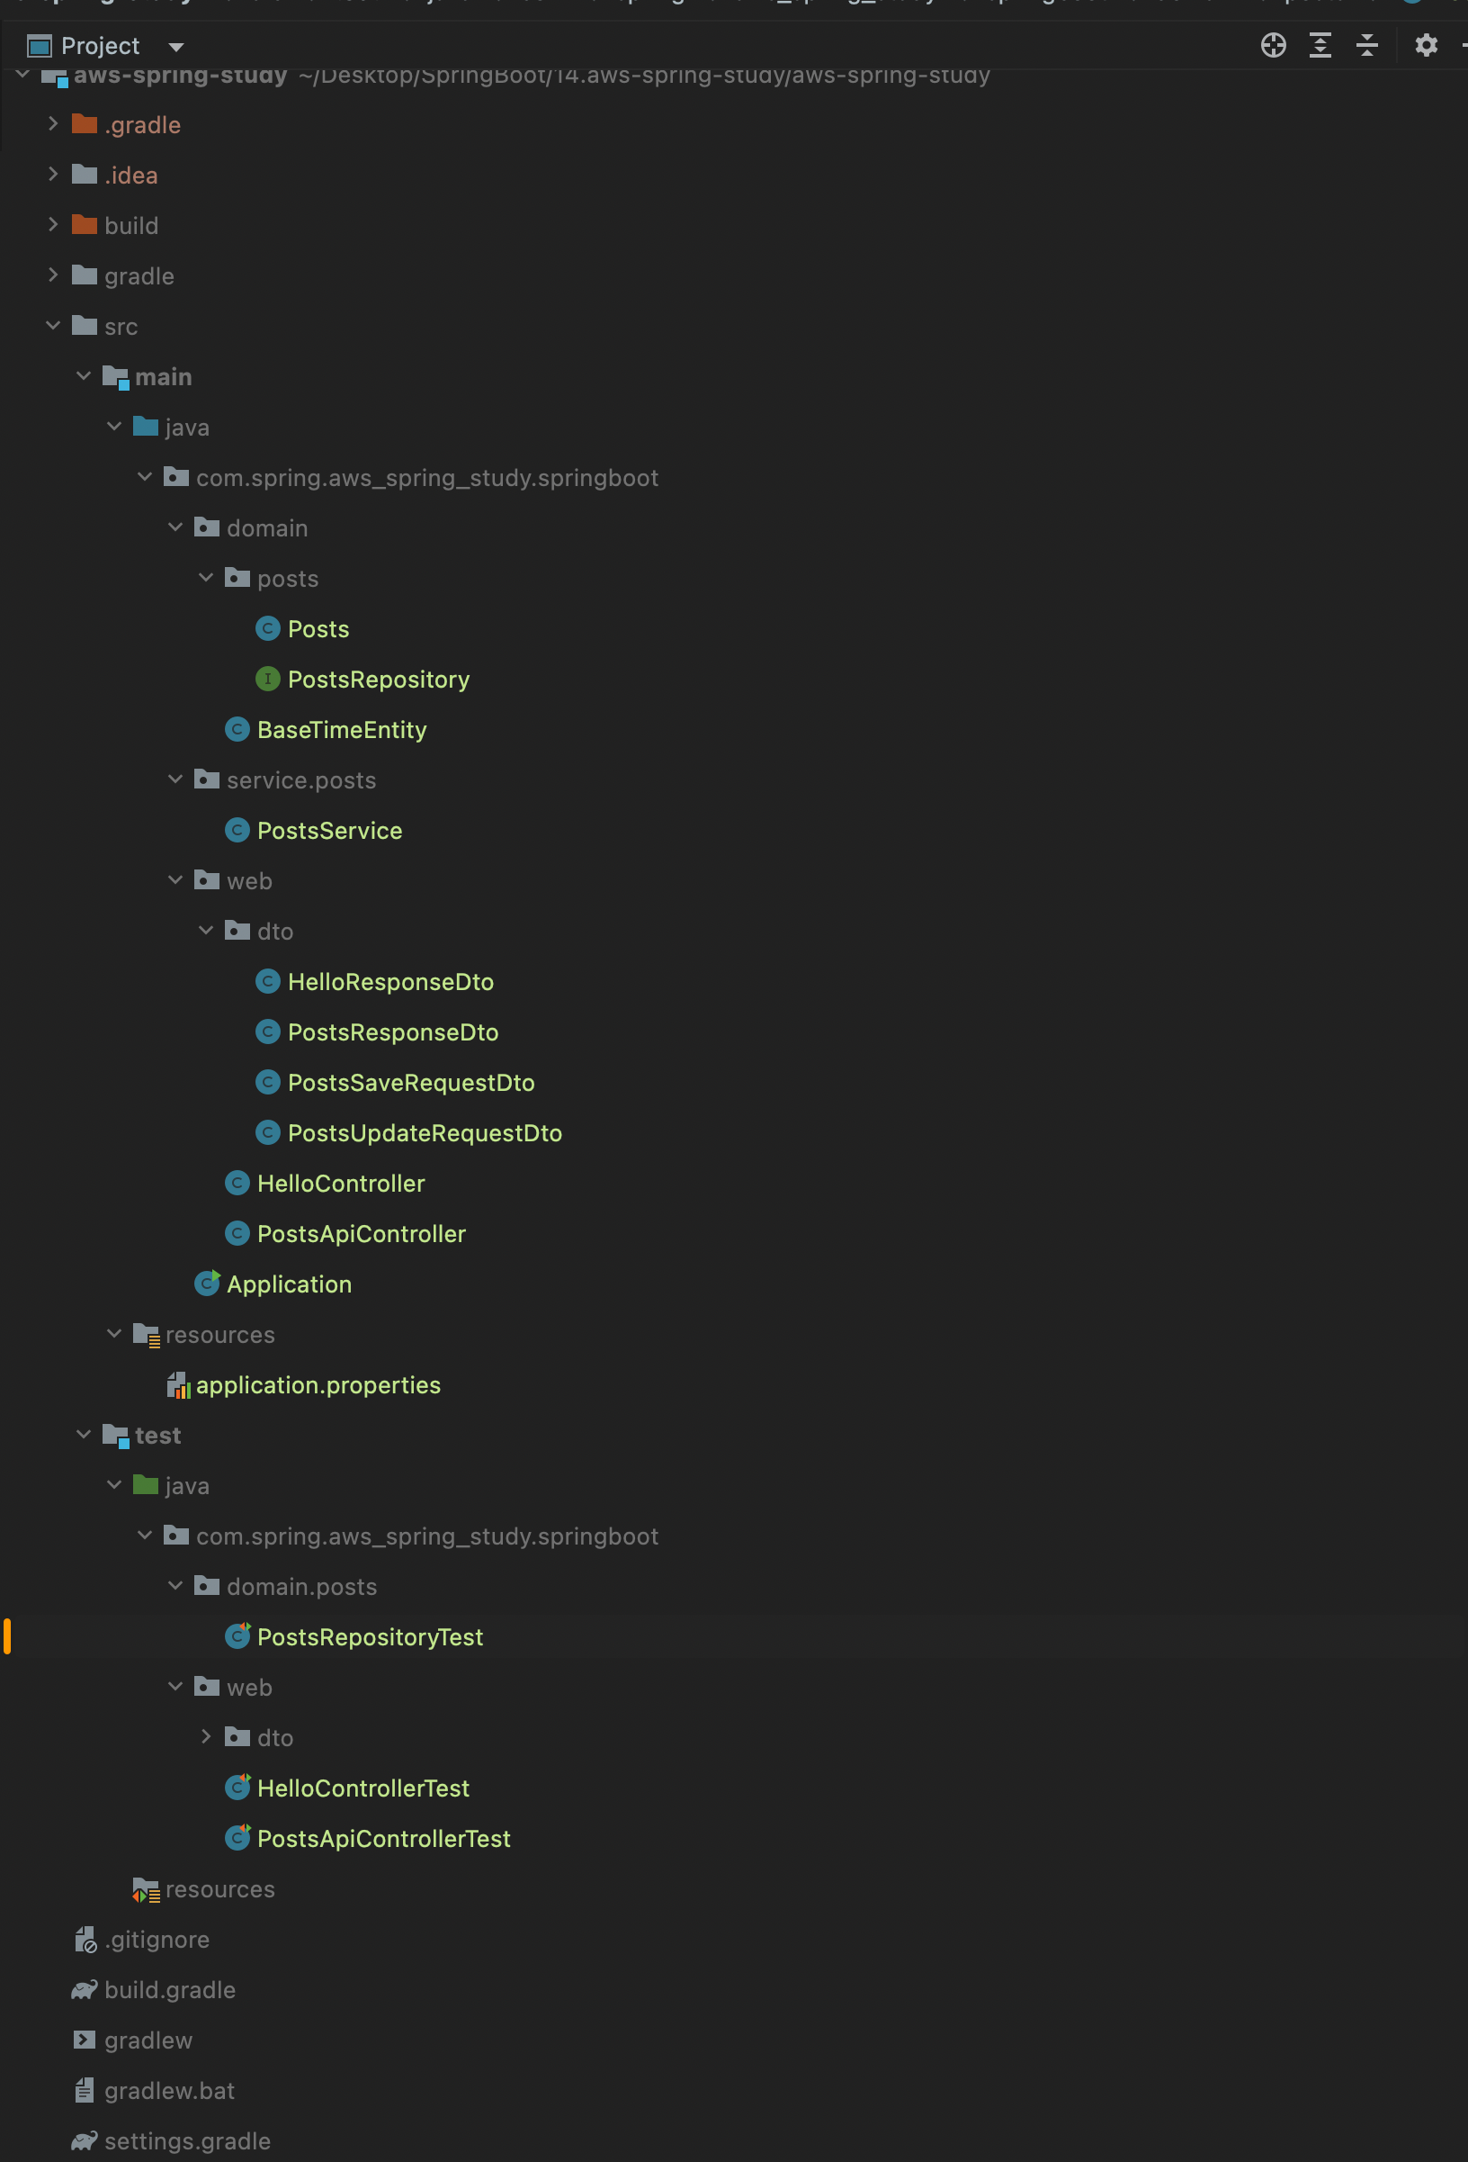Select the domain package label in main
This screenshot has height=2162, width=1468.
click(x=267, y=528)
